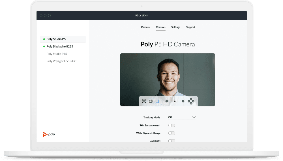This screenshot has height=161, width=283.
Task: Open the Controls tab
Action: tap(161, 27)
